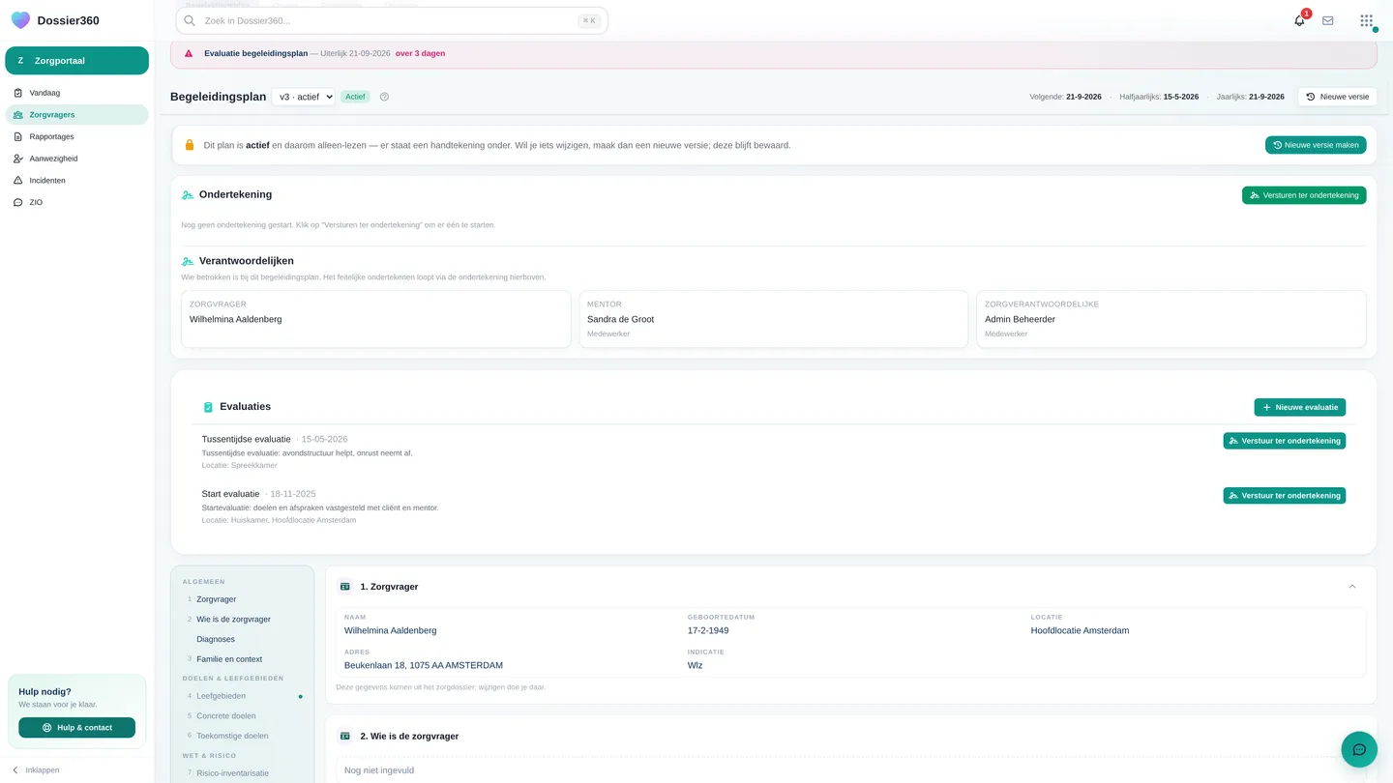The height and width of the screenshot is (783, 1393).
Task: Click the lock icon in read-only notice
Action: pyautogui.click(x=190, y=145)
